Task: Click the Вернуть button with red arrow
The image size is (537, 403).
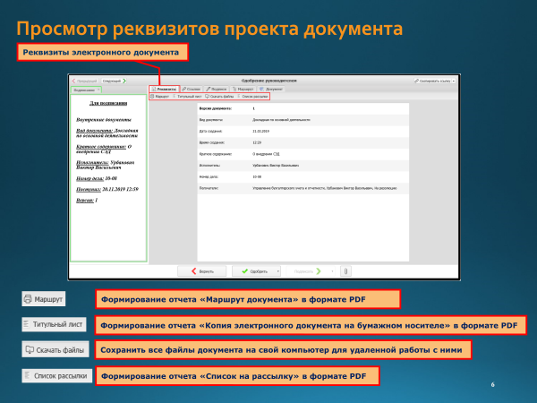Action: point(203,270)
